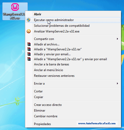Expand the Enviar a submenu arrow
Screen dimensions: 124x130
point(117,84)
